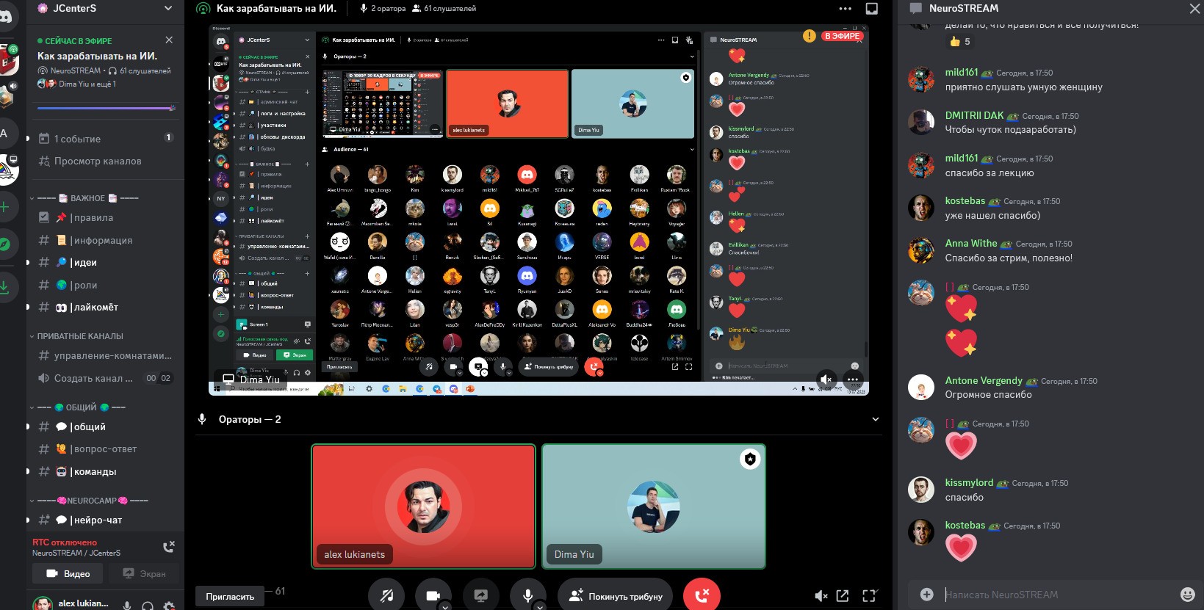Image resolution: width=1204 pixels, height=610 pixels.
Task: Open stage in a pop-out window
Action: (x=843, y=596)
